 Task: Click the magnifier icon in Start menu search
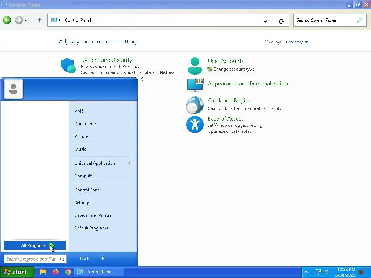click(62, 259)
